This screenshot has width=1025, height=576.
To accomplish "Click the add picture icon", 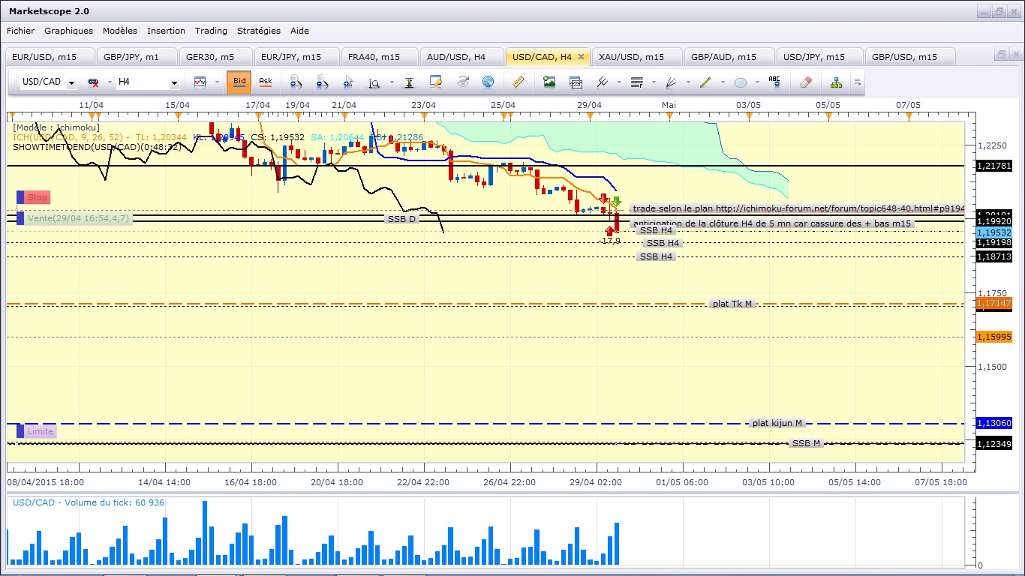I will click(549, 82).
